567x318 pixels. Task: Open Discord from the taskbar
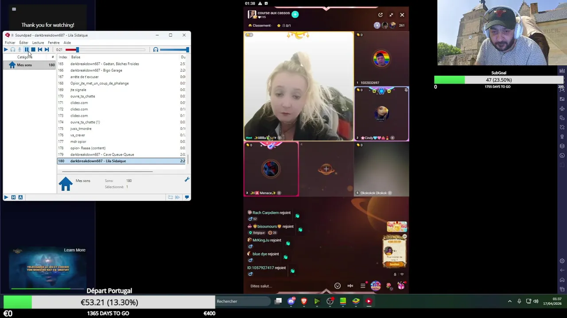pos(291,301)
